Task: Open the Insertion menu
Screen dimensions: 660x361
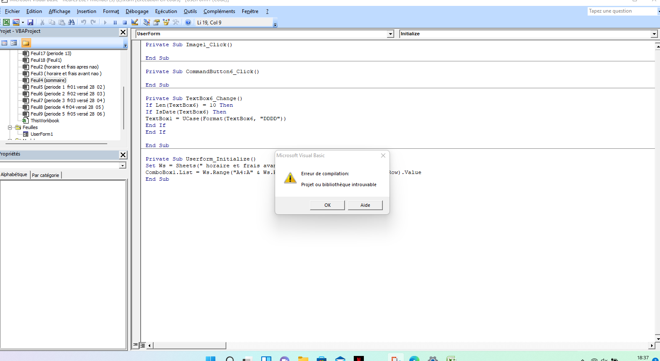Action: (x=86, y=11)
